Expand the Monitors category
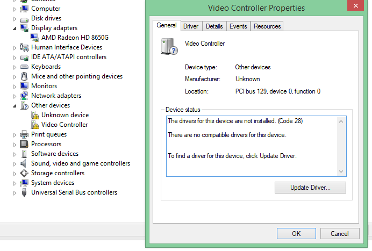Image resolution: width=372 pixels, height=251 pixels. (x=15, y=86)
